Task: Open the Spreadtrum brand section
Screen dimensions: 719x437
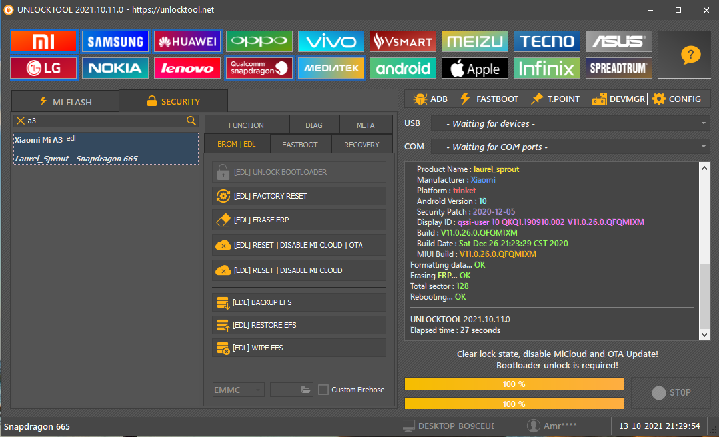Action: [x=619, y=69]
